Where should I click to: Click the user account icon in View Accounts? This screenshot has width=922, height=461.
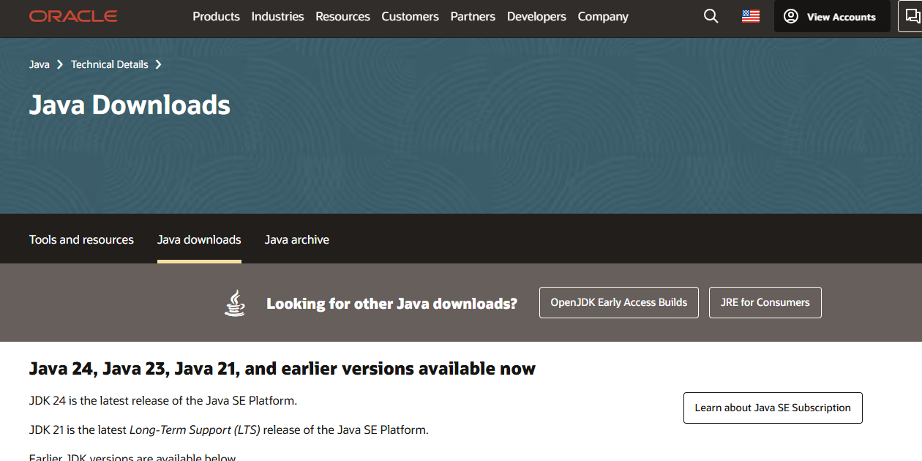click(791, 16)
